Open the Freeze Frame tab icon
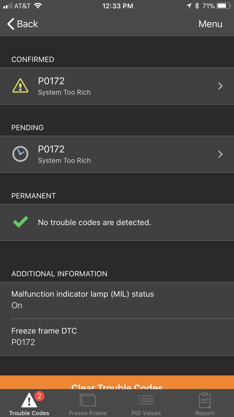Viewport: 234px width, 417px height. [88, 400]
